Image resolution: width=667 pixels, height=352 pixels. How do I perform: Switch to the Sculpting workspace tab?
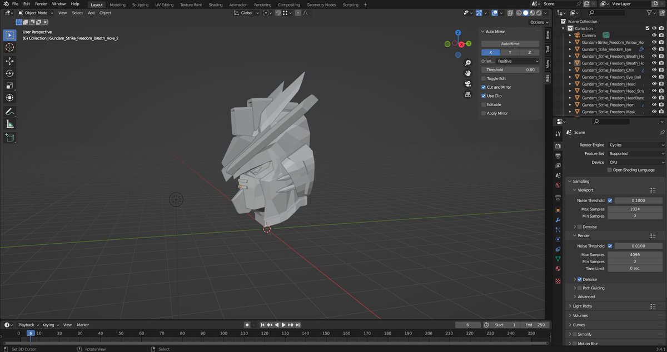[x=140, y=4]
